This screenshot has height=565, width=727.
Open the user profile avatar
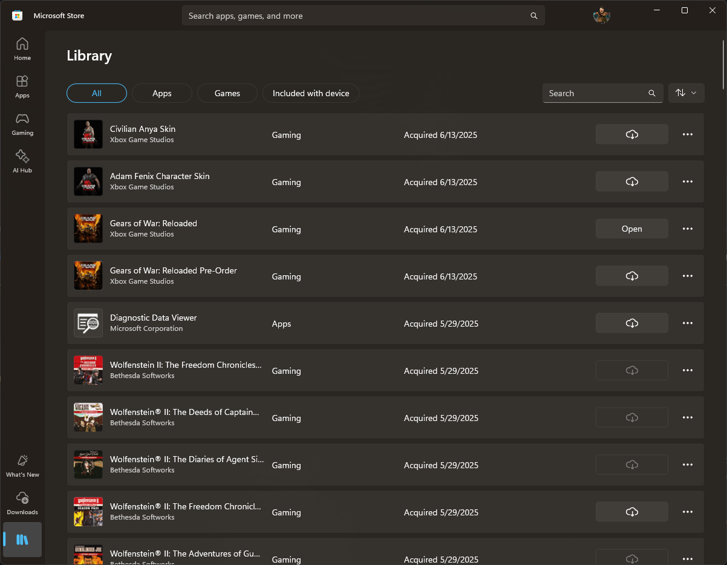602,15
